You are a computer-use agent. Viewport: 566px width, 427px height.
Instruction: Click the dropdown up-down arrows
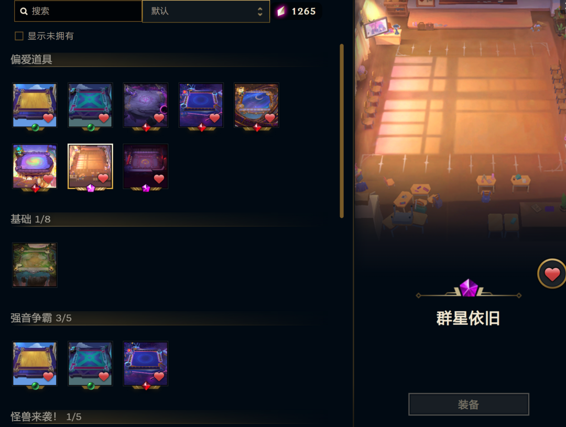(260, 11)
